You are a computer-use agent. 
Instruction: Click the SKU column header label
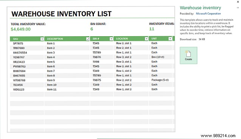pyautogui.click(x=16, y=39)
